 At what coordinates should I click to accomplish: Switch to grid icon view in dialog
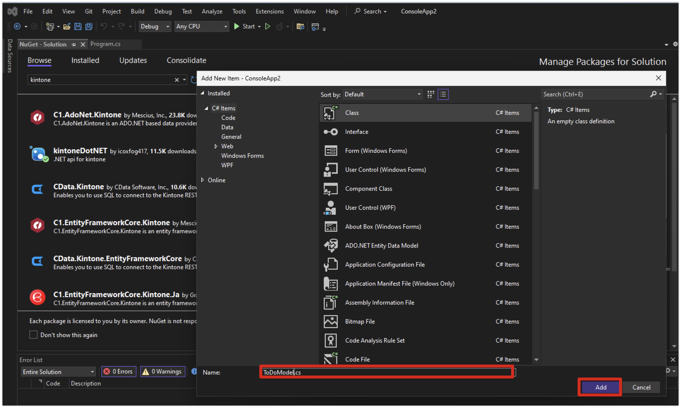[x=431, y=94]
